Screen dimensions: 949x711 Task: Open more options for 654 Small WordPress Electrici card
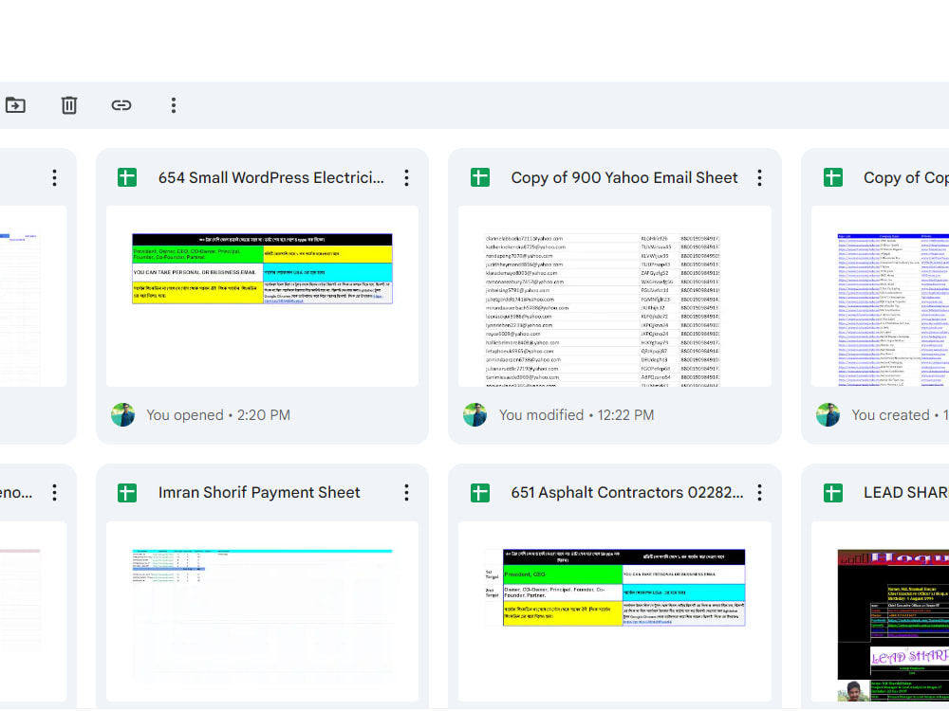click(x=407, y=178)
